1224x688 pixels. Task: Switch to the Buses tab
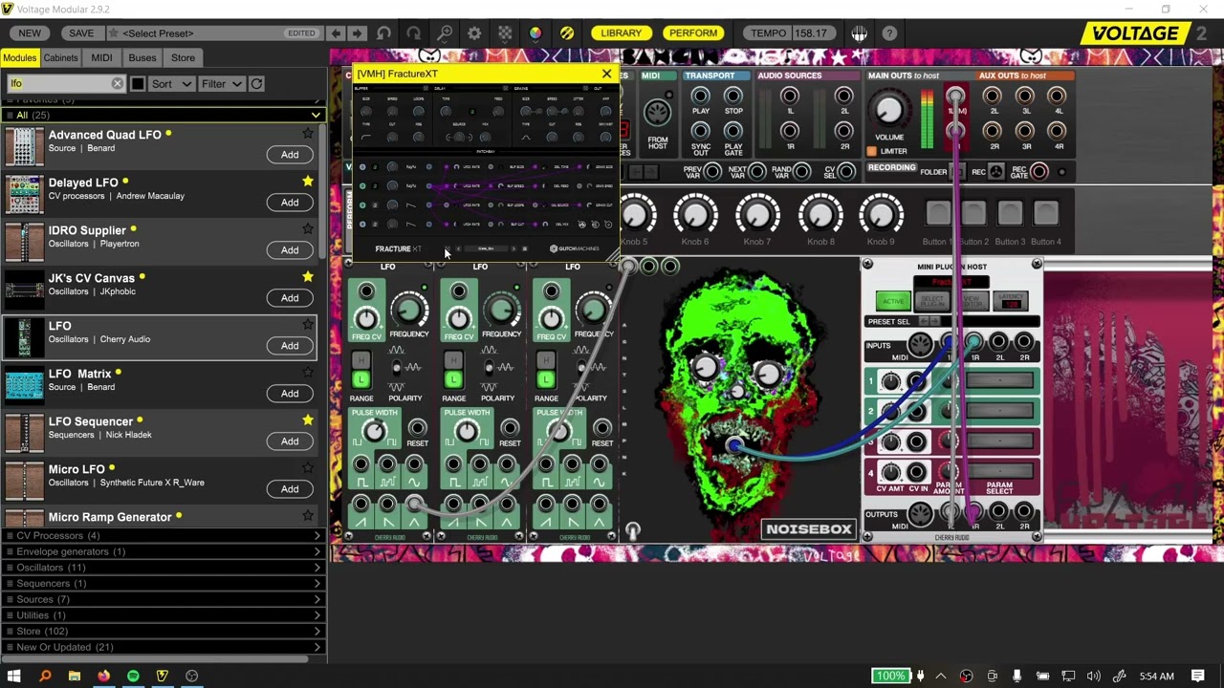click(142, 58)
